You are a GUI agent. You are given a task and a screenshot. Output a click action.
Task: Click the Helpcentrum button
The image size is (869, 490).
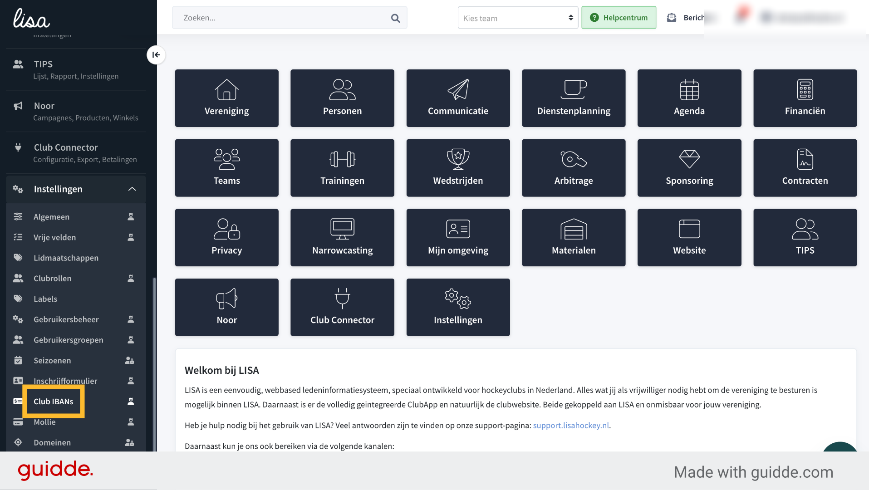[x=619, y=18]
